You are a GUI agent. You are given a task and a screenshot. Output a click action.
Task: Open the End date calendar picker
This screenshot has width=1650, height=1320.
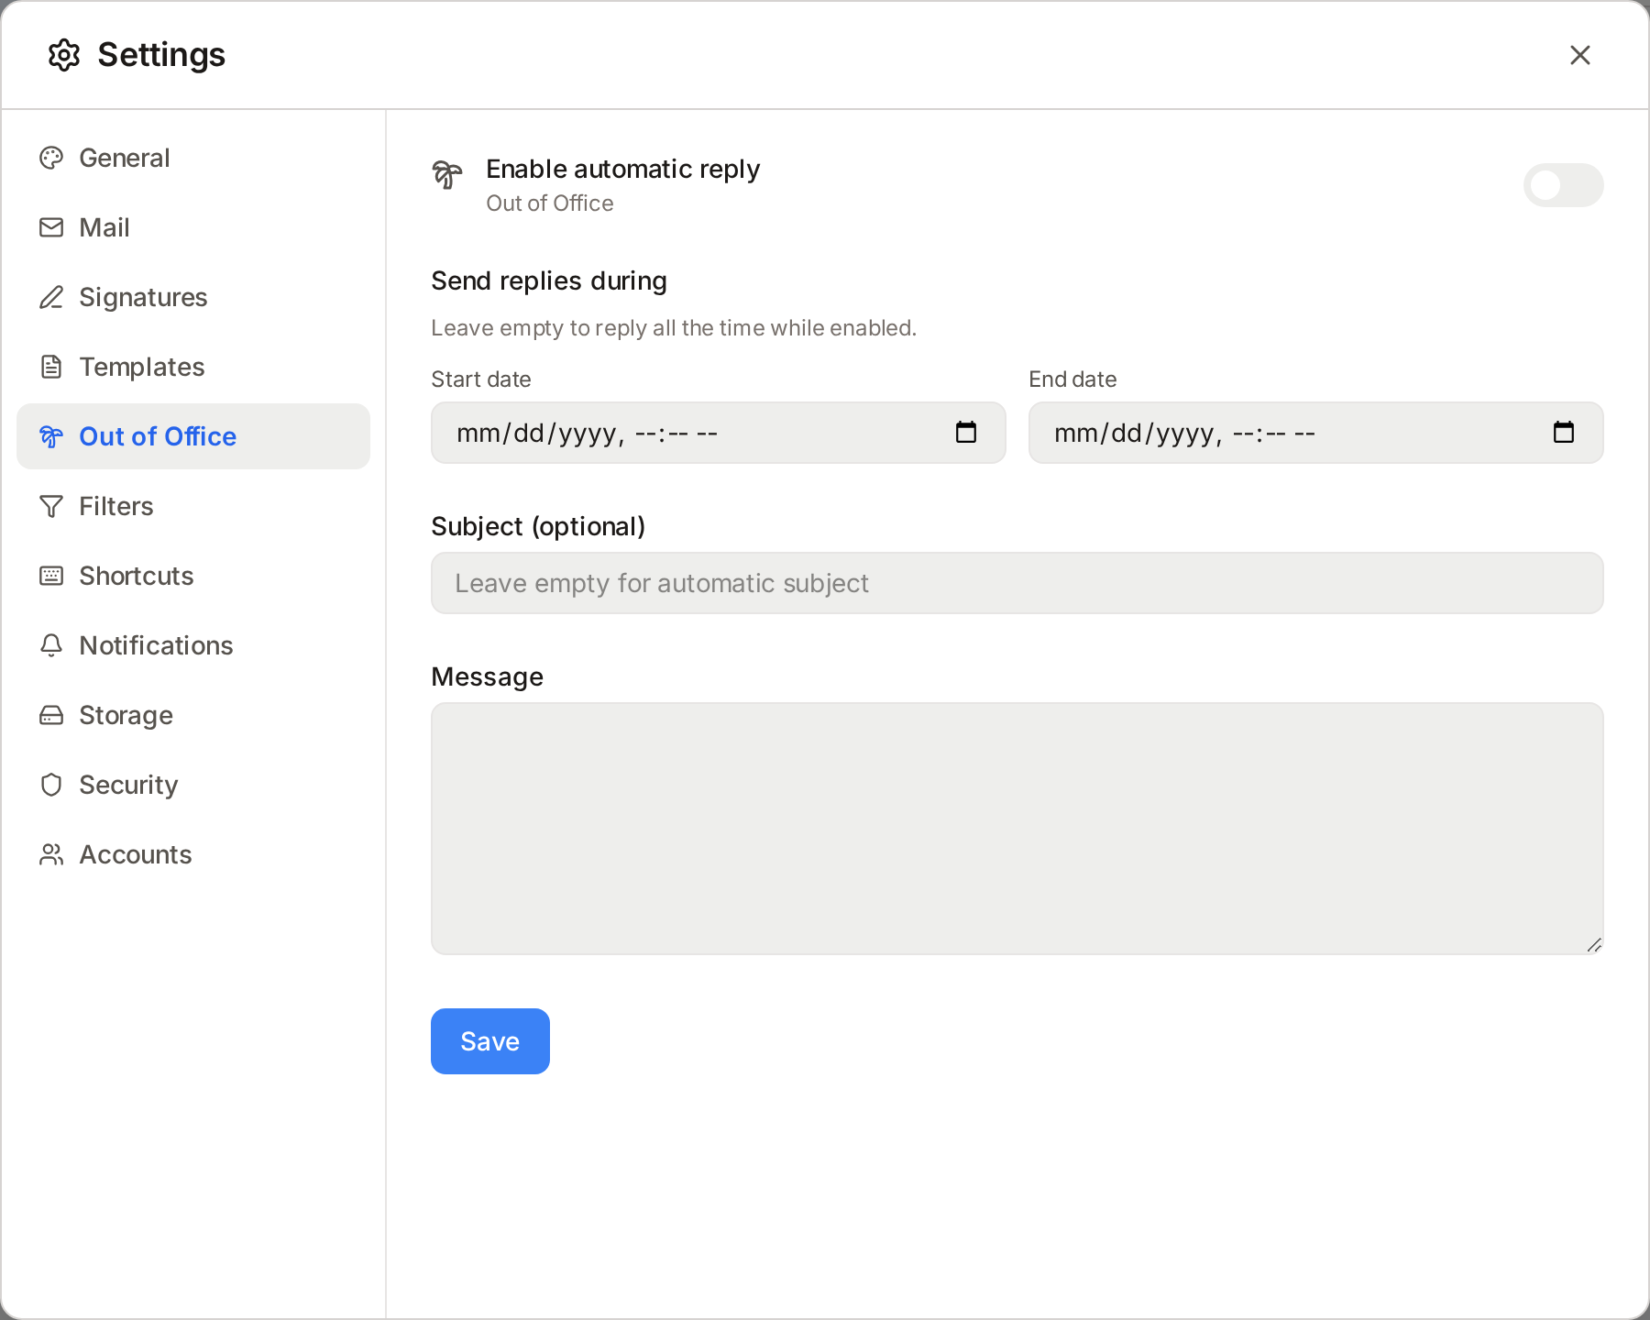coord(1564,433)
